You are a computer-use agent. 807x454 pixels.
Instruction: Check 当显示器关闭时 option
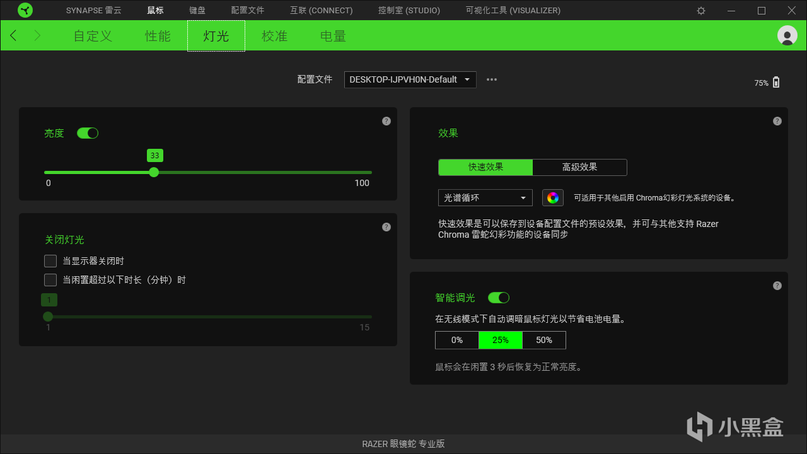point(50,261)
